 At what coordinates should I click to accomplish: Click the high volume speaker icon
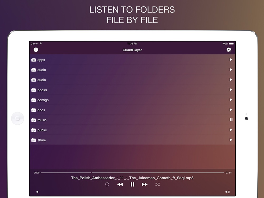227,192
